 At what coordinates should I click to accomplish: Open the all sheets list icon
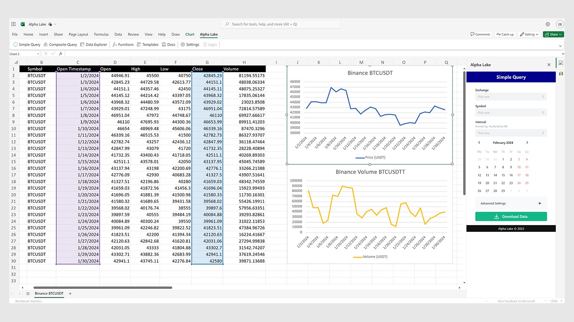tap(28, 293)
